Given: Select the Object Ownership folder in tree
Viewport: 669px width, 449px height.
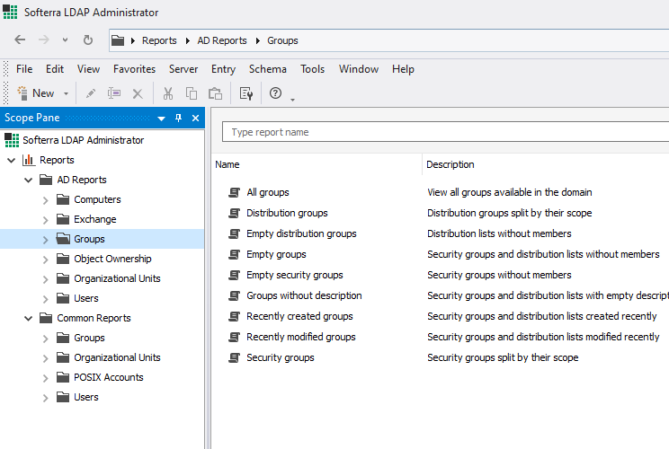Looking at the screenshot, I should 112,259.
